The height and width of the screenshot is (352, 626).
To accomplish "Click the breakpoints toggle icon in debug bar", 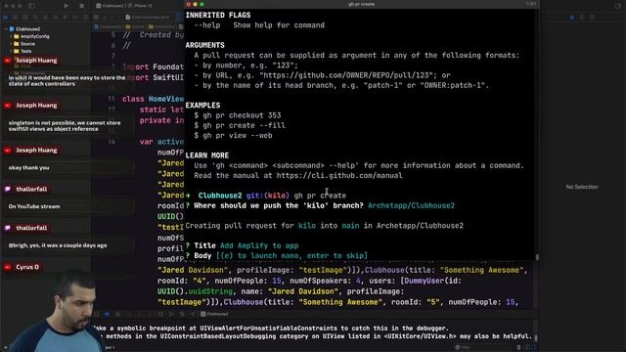I will pyautogui.click(x=107, y=314).
